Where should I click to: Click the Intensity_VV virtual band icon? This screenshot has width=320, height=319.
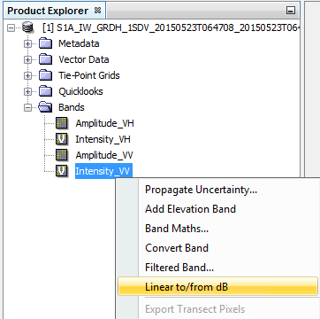point(62,171)
